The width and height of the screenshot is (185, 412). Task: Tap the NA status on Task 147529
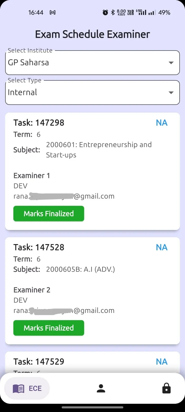pos(162,362)
